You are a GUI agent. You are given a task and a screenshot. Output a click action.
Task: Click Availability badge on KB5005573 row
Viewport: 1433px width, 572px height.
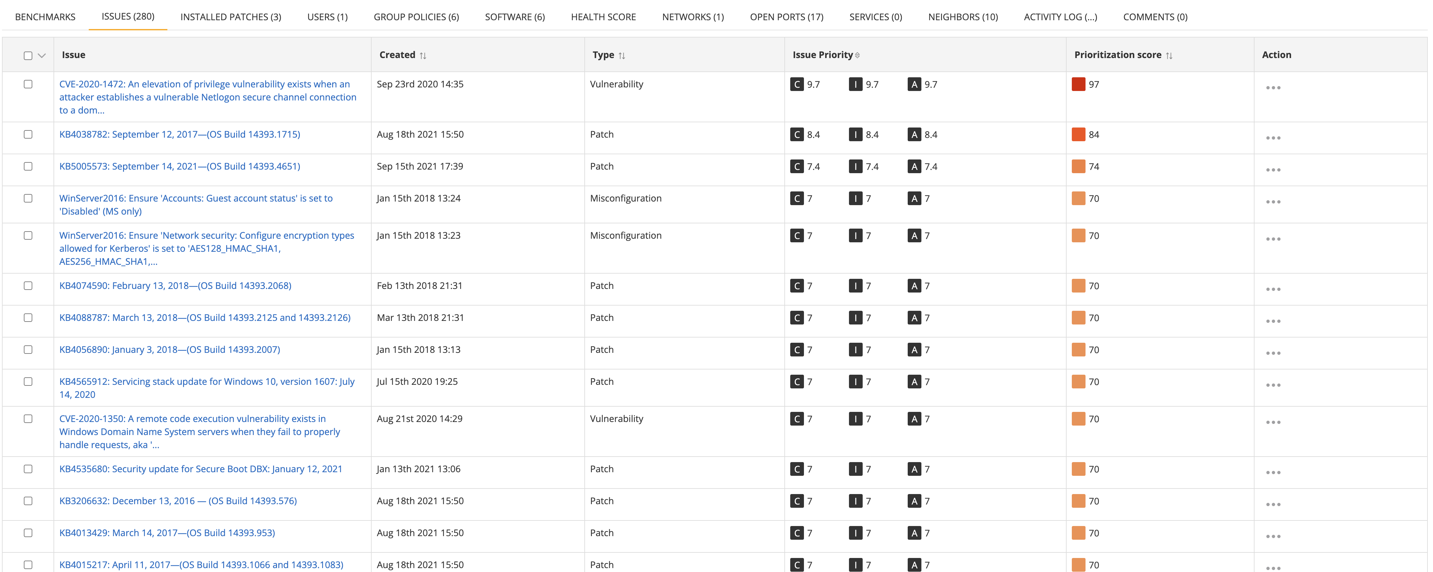pyautogui.click(x=914, y=167)
